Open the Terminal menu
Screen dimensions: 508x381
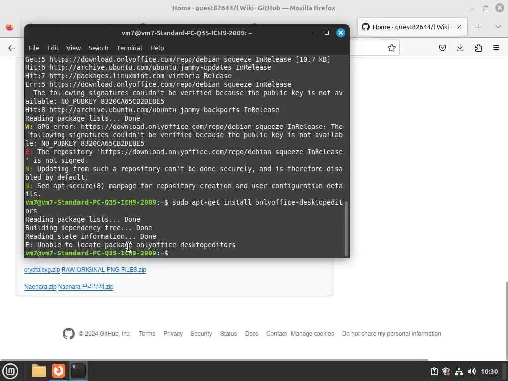(129, 48)
